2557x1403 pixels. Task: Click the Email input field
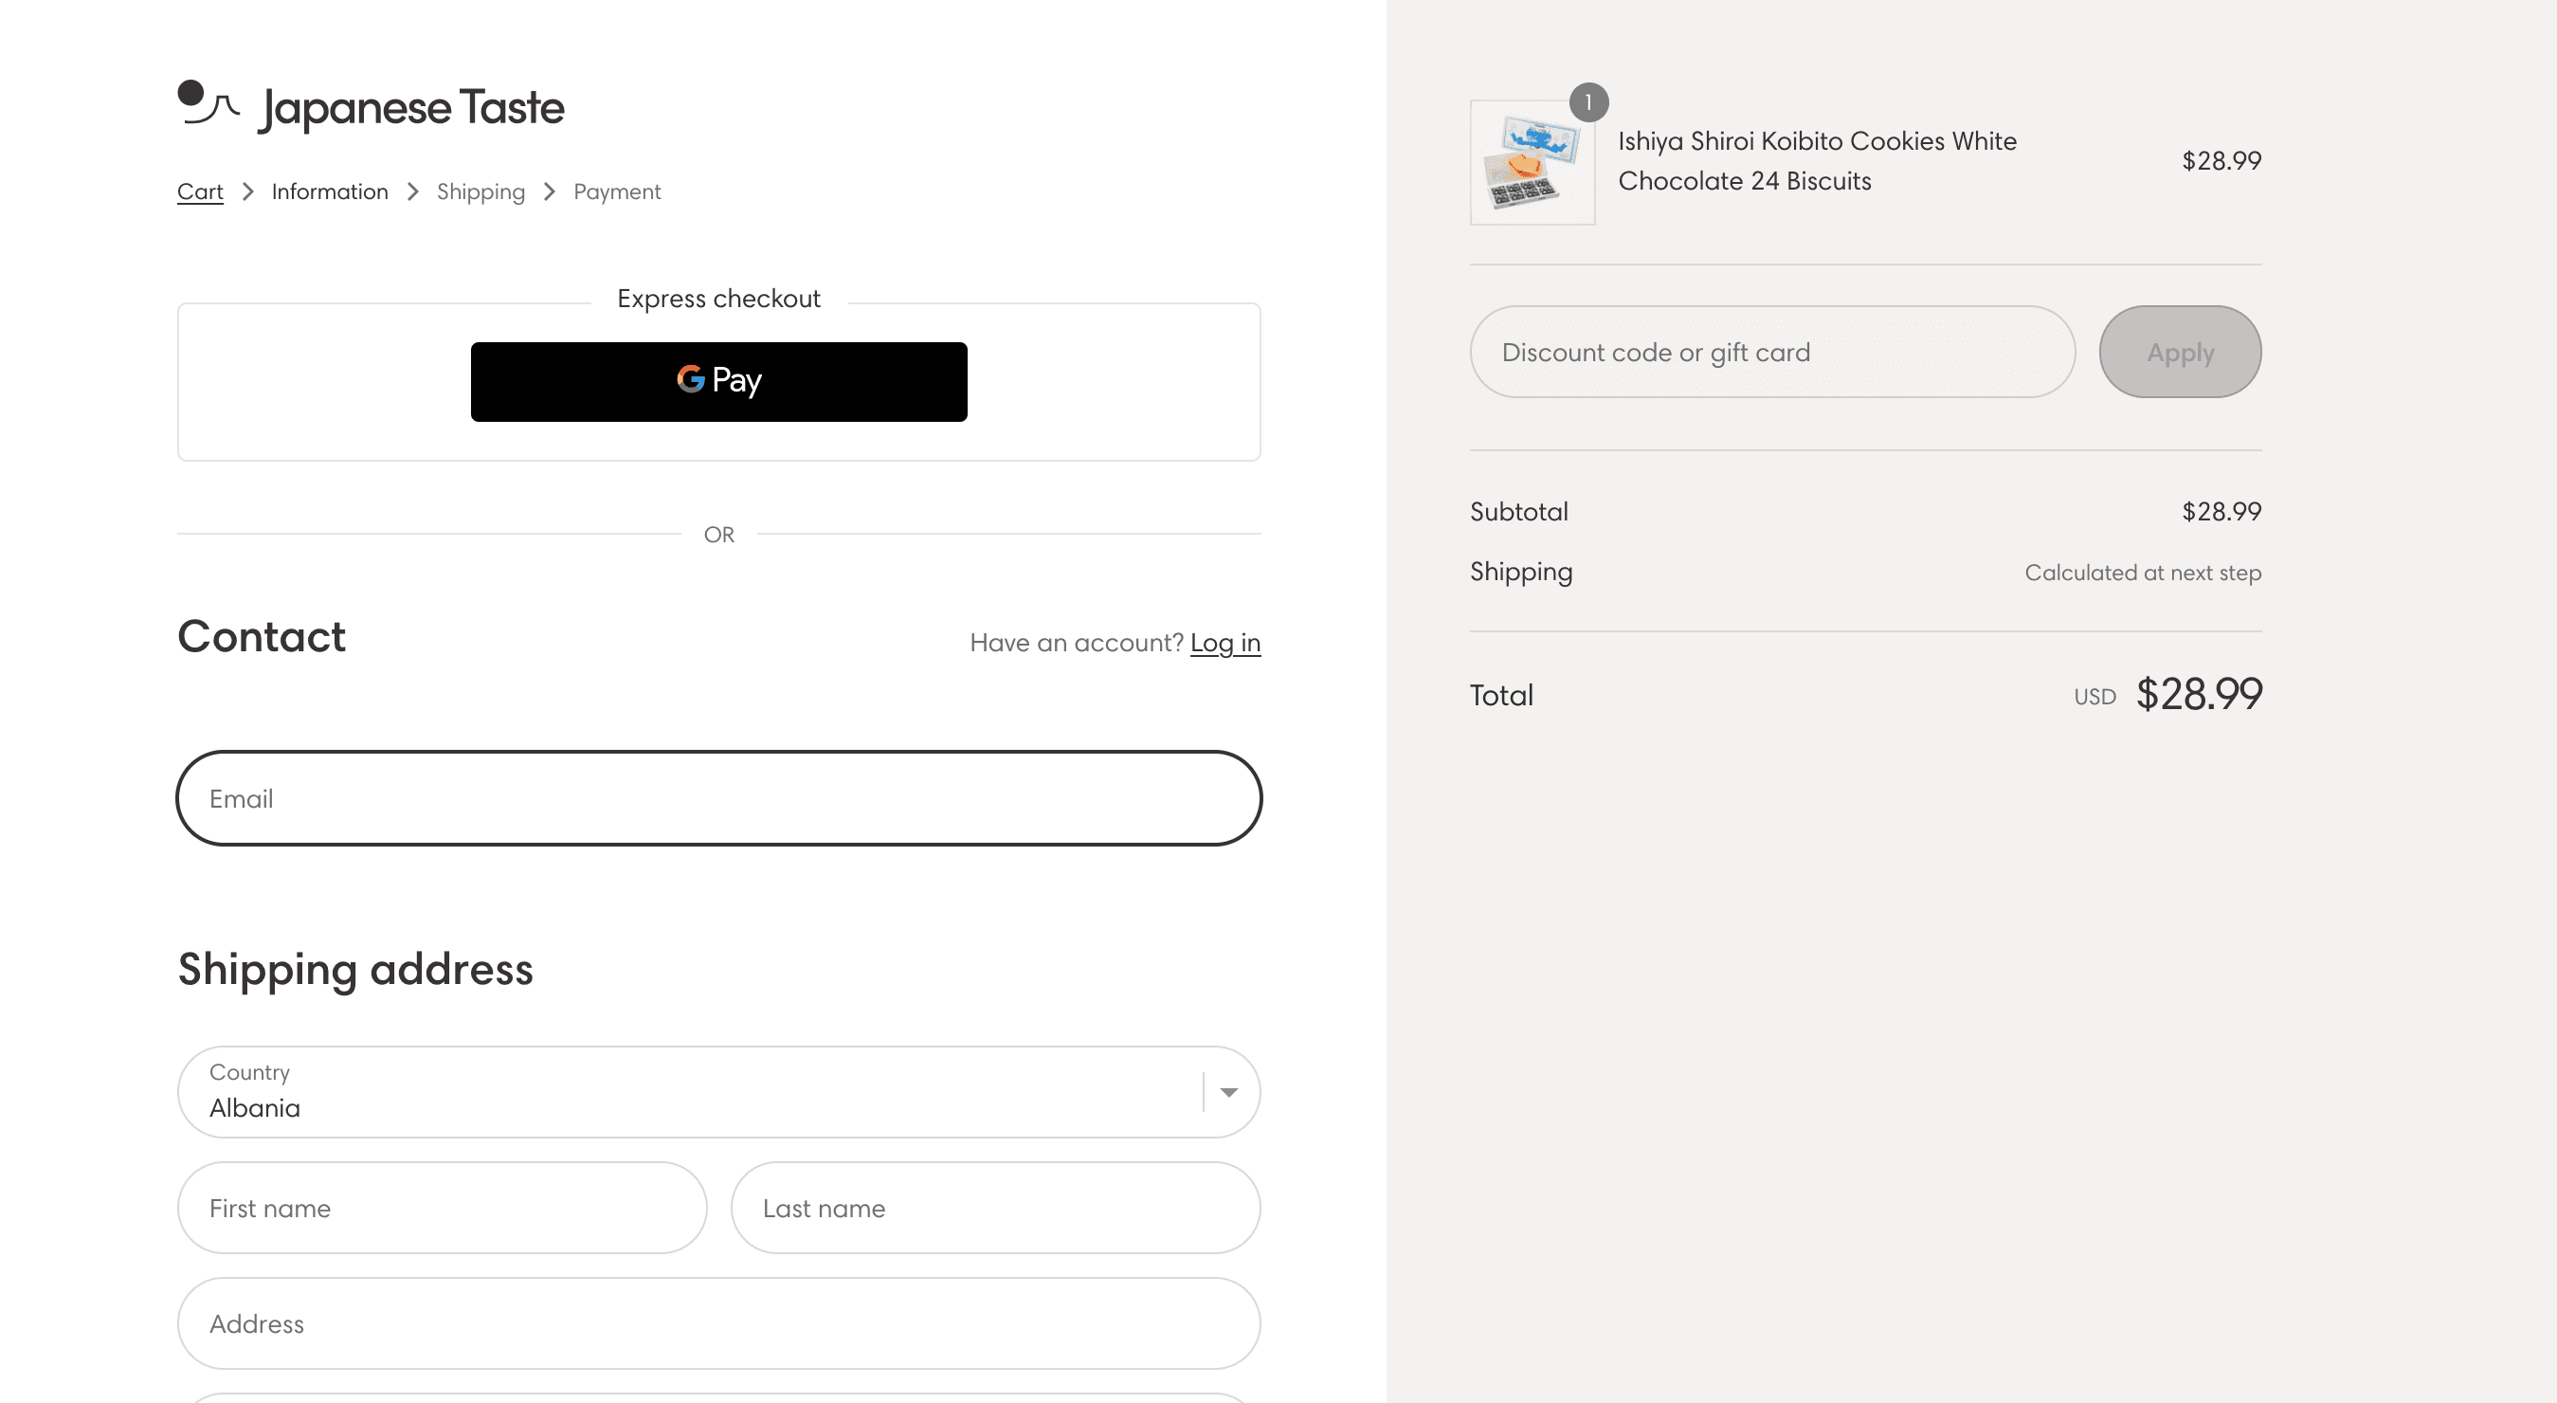718,796
